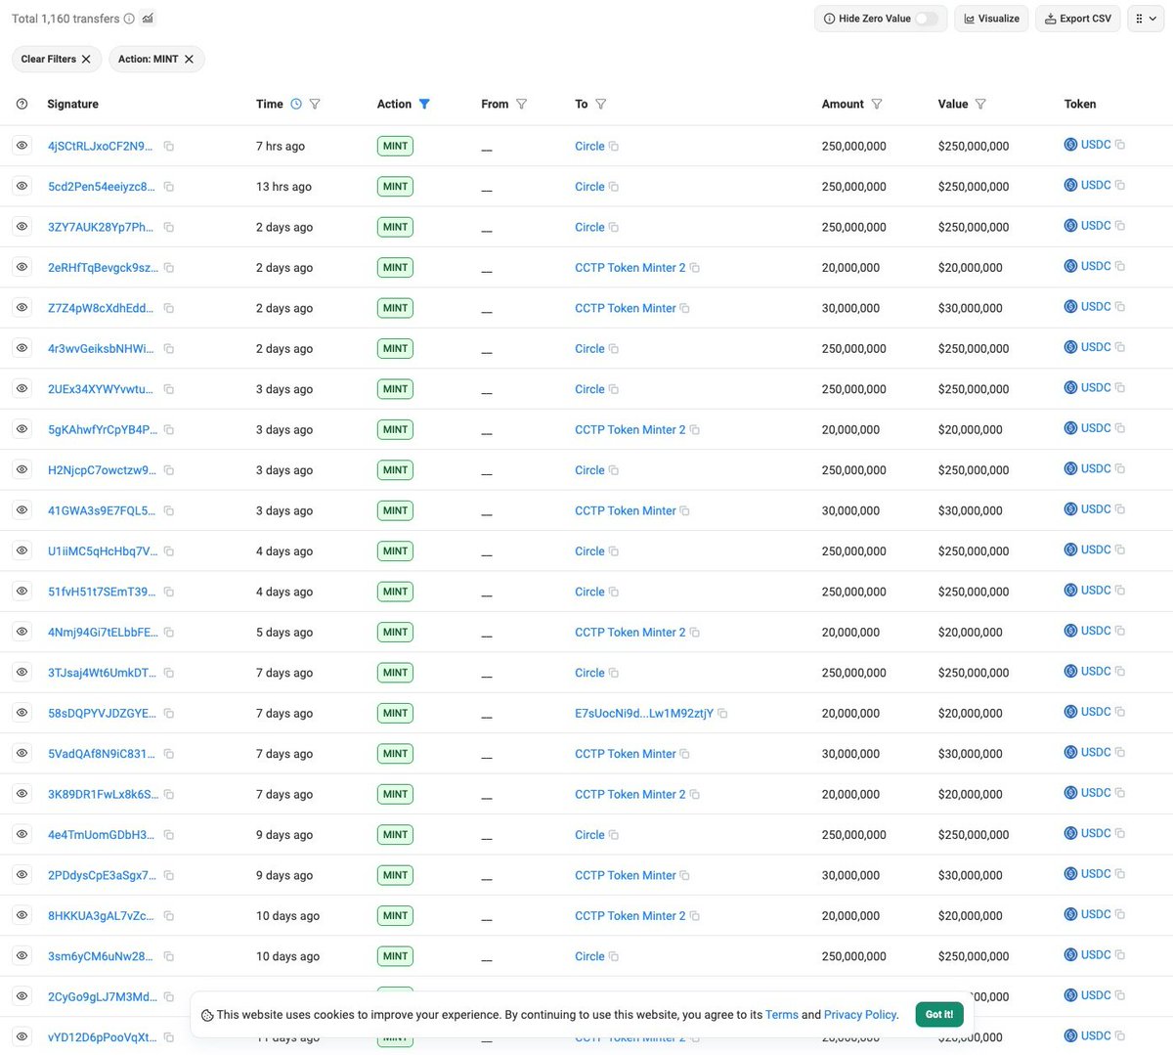This screenshot has width=1173, height=1055.
Task: Click Clear Filters chip
Action: click(56, 60)
